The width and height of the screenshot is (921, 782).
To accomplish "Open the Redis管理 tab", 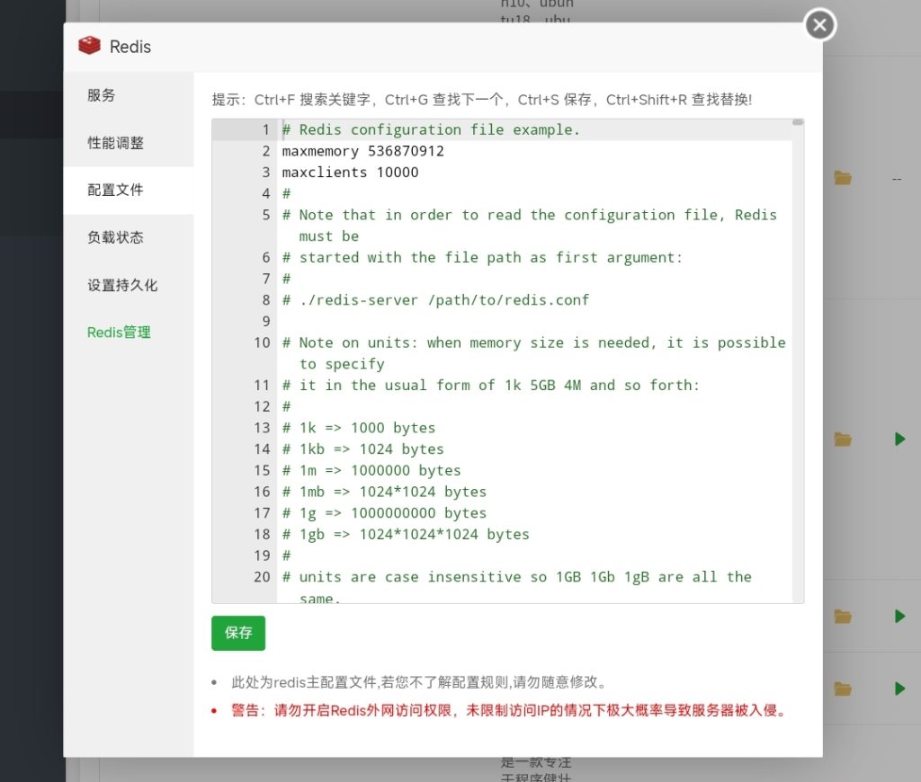I will (x=119, y=332).
